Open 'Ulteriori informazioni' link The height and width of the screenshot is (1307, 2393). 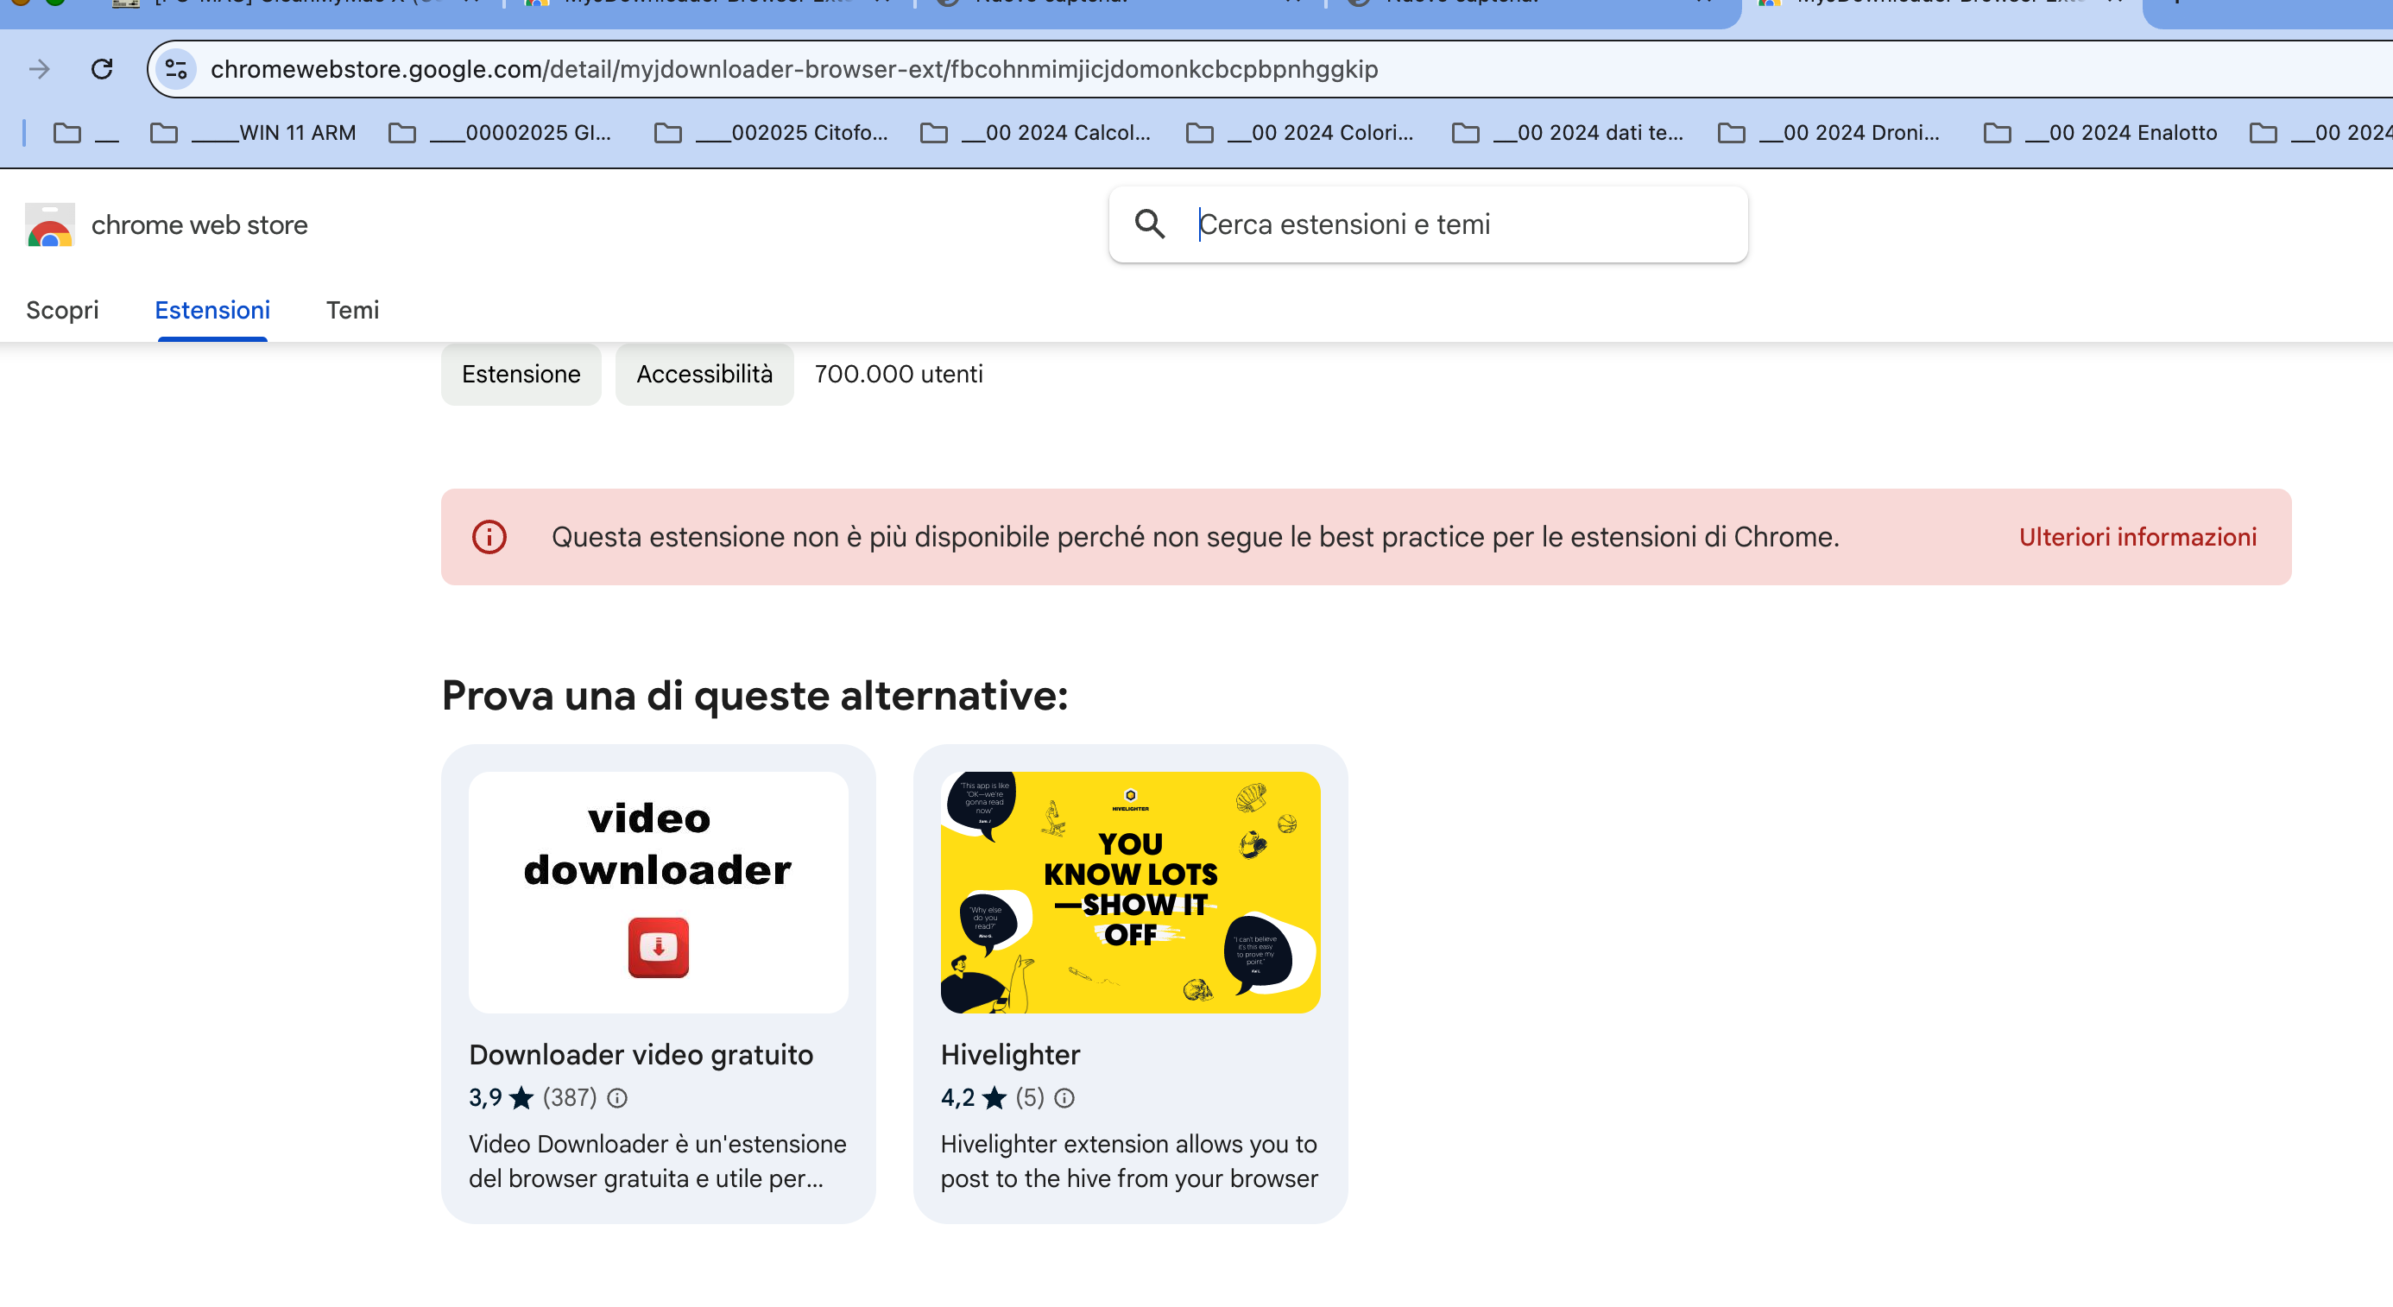pyautogui.click(x=2137, y=537)
